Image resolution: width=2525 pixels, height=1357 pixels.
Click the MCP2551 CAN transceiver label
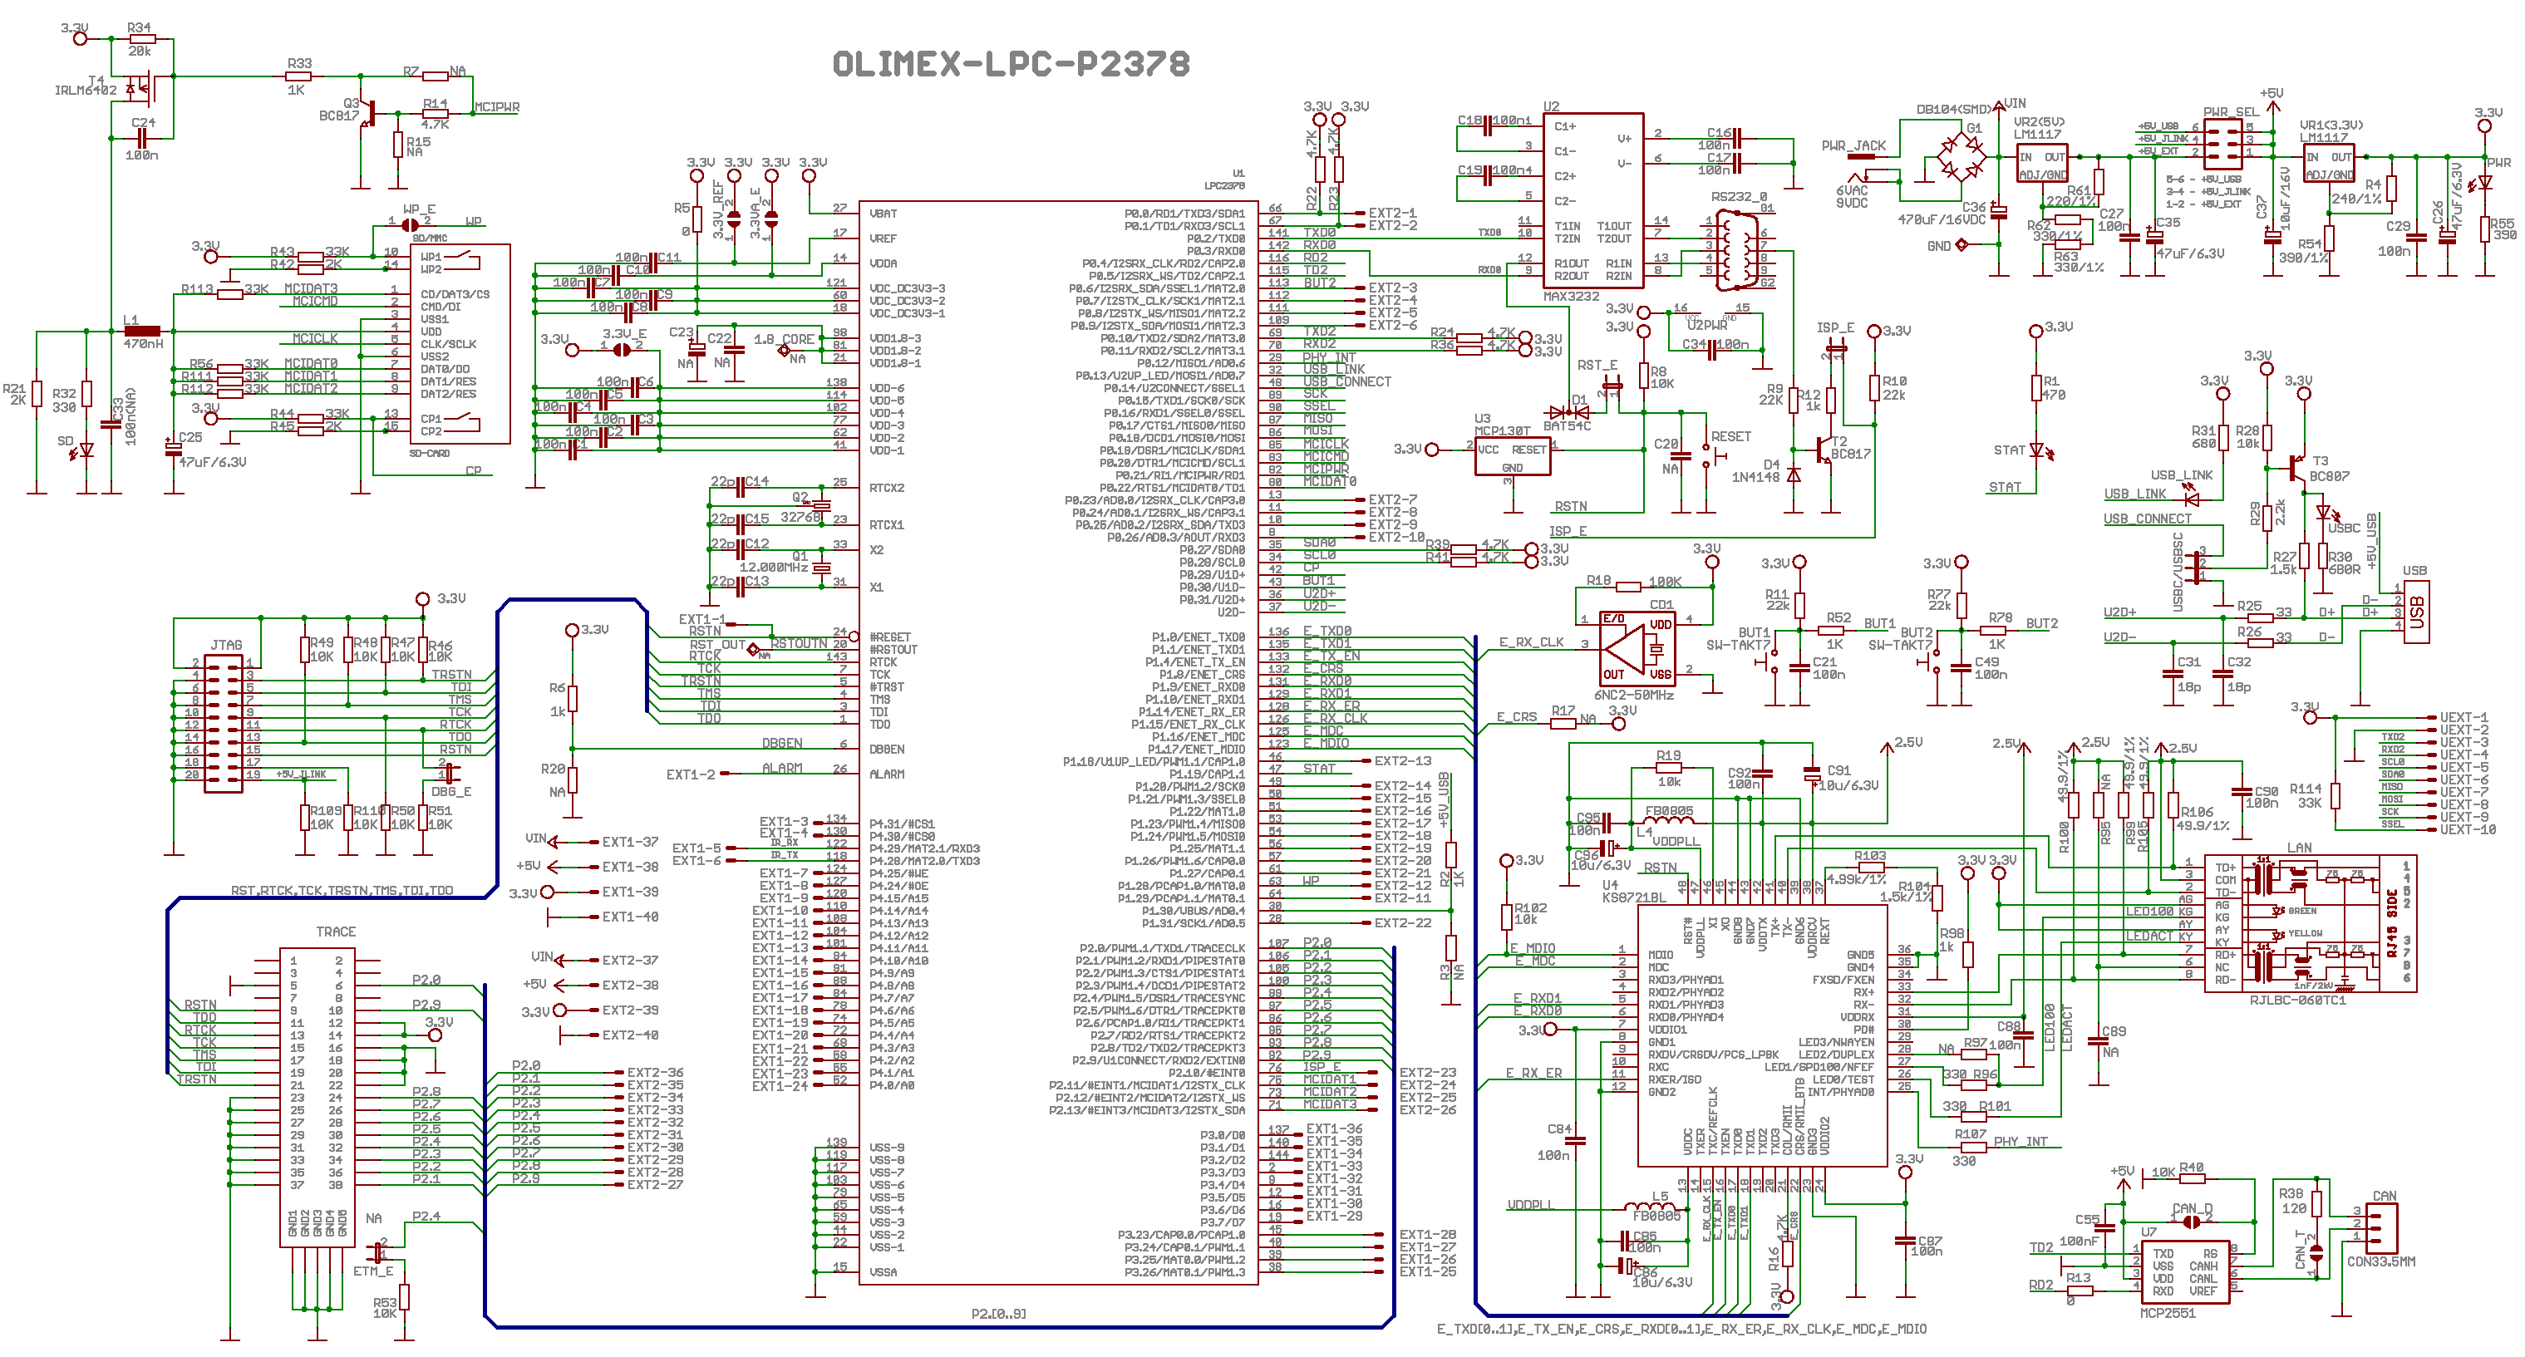[2168, 1313]
